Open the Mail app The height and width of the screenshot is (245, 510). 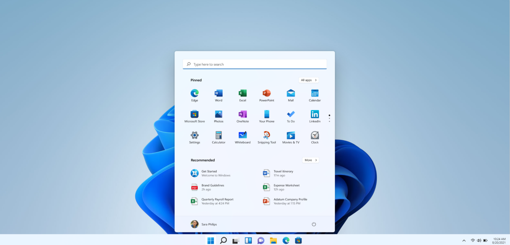[290, 95]
